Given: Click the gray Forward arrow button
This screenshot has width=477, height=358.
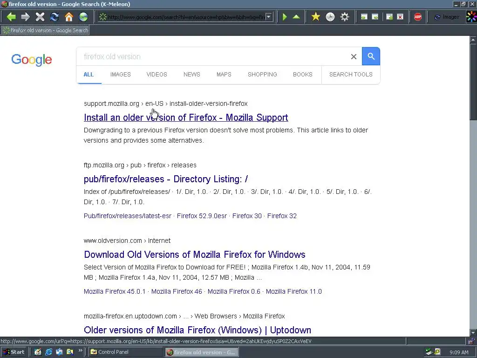Looking at the screenshot, I should click(x=26, y=17).
